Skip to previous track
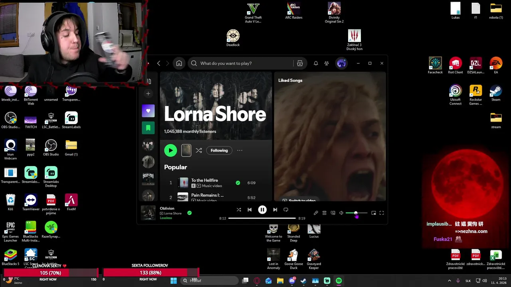The height and width of the screenshot is (287, 511). click(x=250, y=210)
